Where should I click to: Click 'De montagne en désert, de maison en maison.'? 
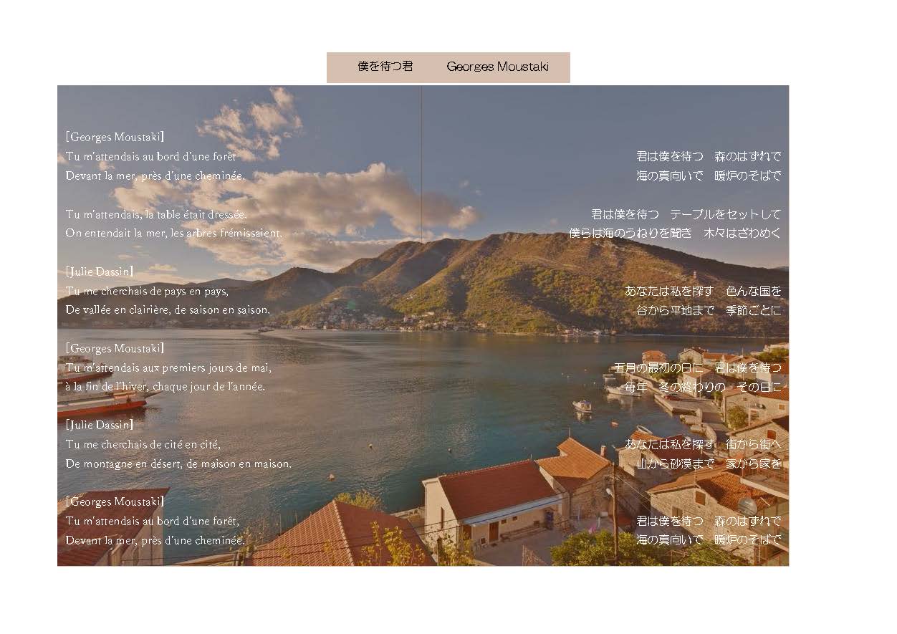click(178, 464)
